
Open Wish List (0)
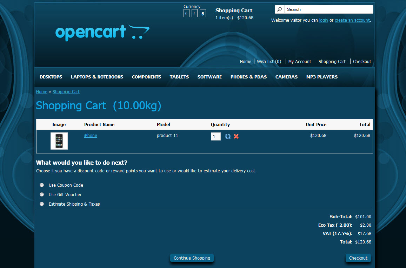click(x=269, y=62)
